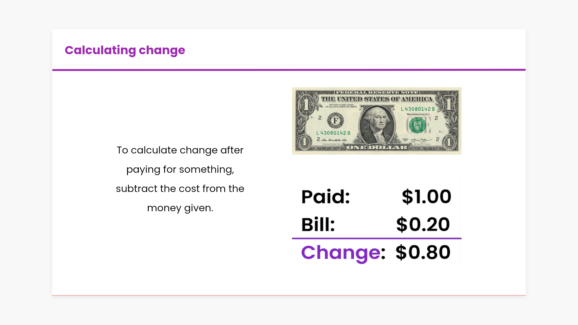The image size is (578, 325).
Task: Click the purple "Change" label
Action: [x=340, y=252]
